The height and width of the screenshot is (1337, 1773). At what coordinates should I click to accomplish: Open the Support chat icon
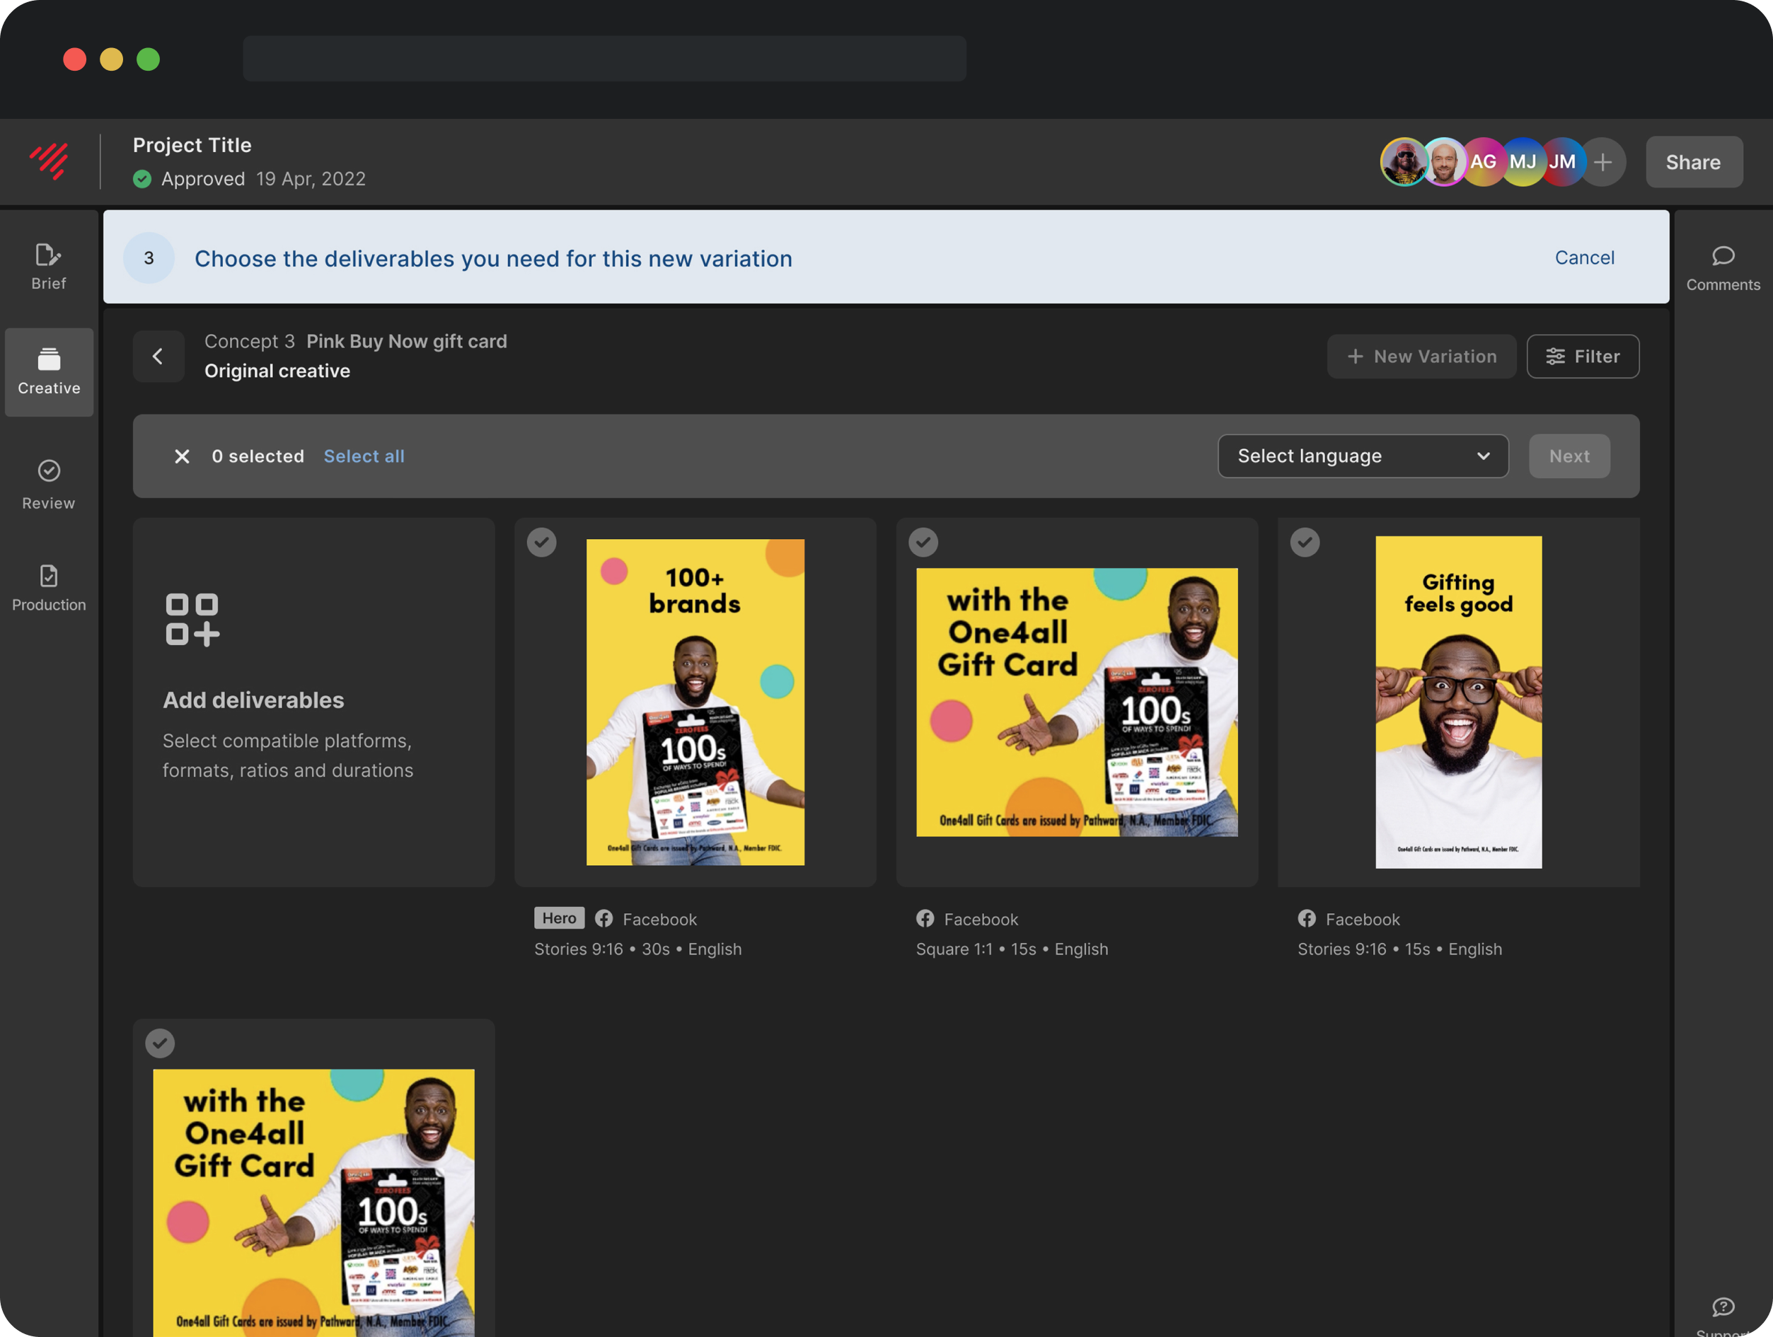1723,1307
